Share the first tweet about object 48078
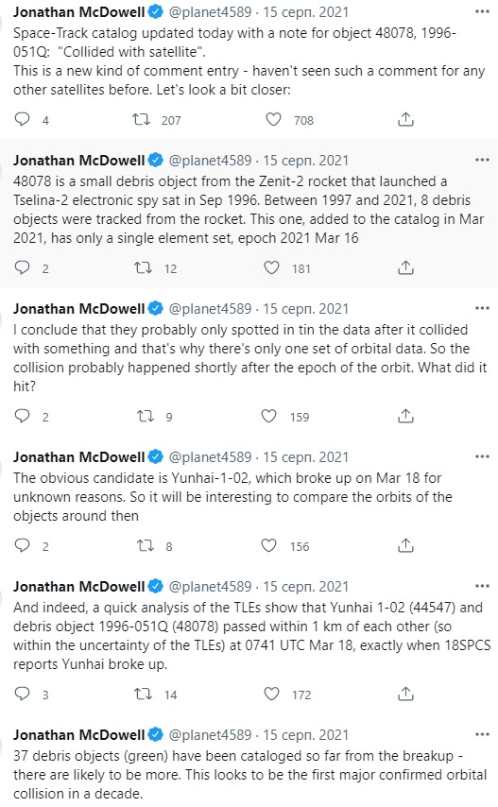This screenshot has height=807, width=498. point(405,119)
